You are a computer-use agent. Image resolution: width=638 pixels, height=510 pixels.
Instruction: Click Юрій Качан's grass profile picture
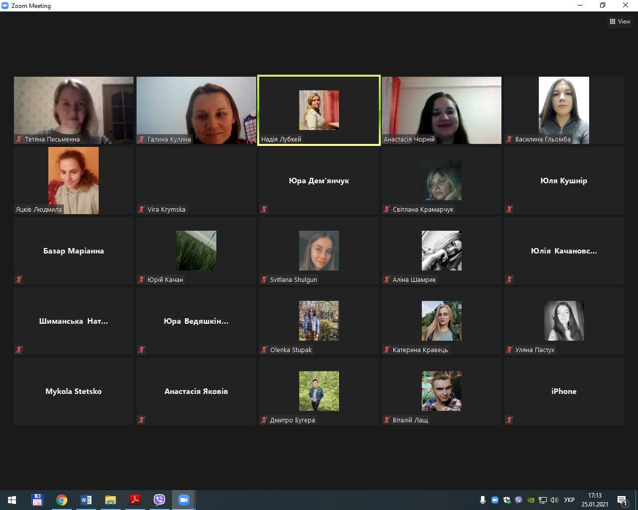pyautogui.click(x=196, y=251)
